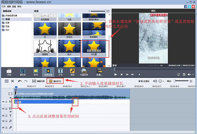Image resolution: width=197 pixels, height=134 pixels.
Task: Select the 视频效果 (Video Effects) toolbar button
Action: point(48,72)
